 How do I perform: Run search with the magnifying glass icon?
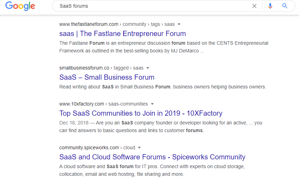click(285, 6)
